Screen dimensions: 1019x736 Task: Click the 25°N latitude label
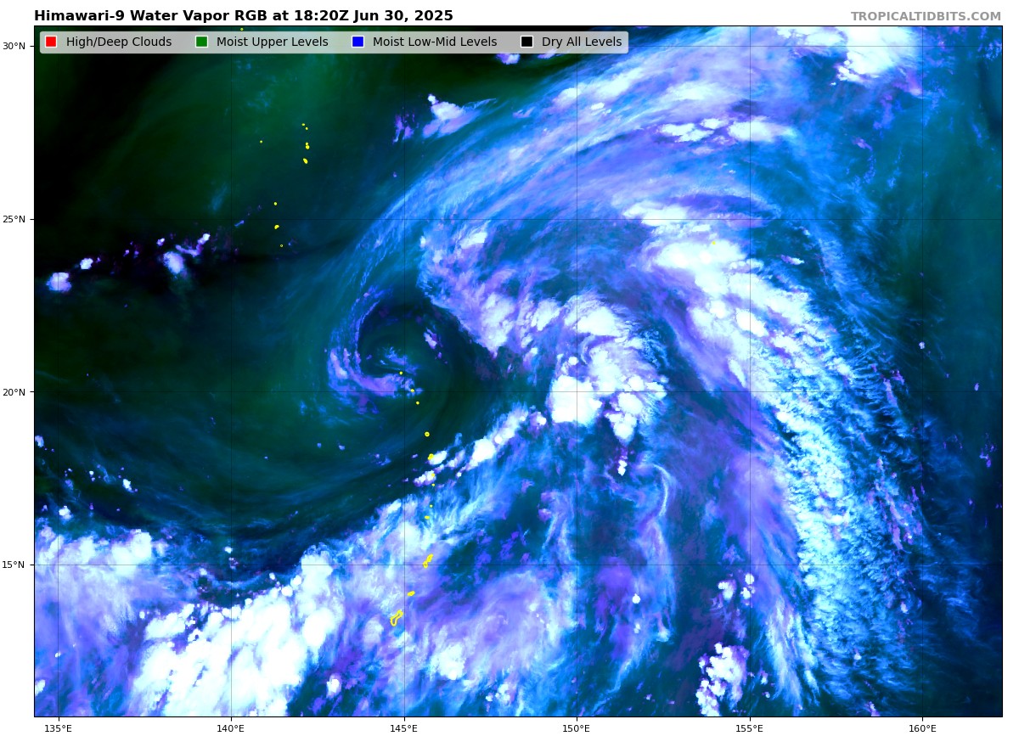point(16,219)
